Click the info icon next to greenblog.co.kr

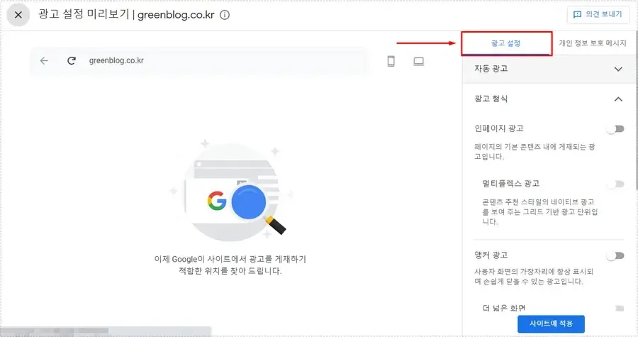click(225, 15)
